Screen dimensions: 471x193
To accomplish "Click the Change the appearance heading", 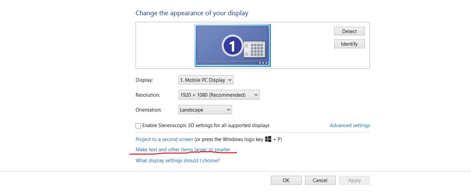I will 192,13.
